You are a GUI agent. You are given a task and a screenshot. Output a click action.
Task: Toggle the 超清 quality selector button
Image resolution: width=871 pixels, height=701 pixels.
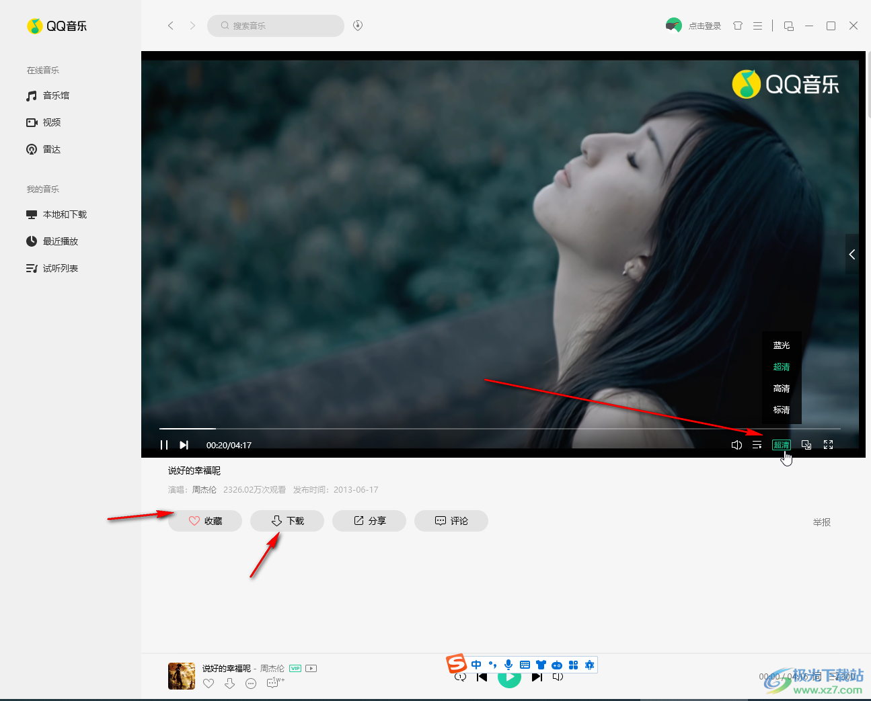click(782, 445)
